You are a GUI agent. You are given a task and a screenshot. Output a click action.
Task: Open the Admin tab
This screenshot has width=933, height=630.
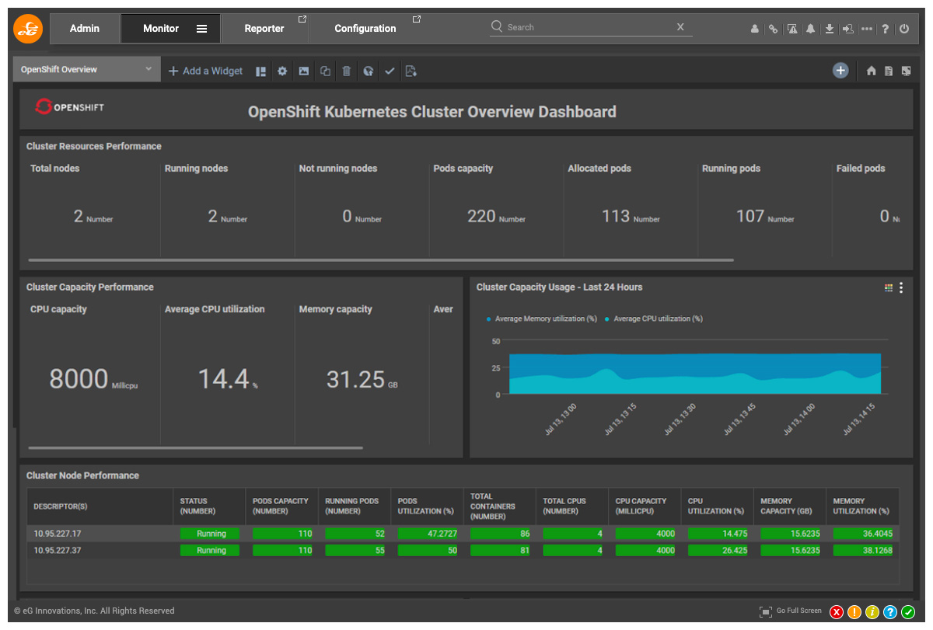[85, 29]
